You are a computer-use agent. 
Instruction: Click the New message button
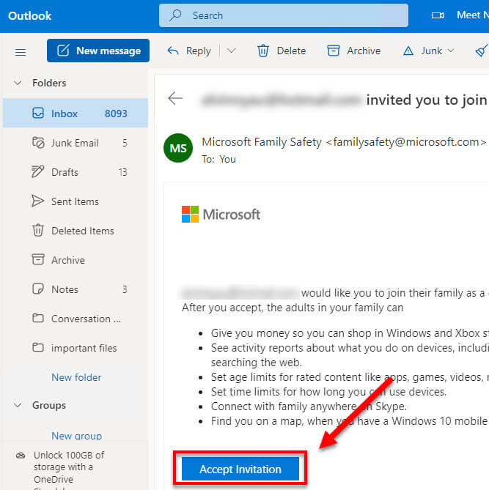(x=98, y=51)
